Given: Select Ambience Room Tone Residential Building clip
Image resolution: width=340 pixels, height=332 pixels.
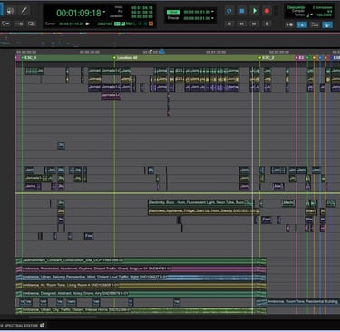Looking at the screenshot, I should [297, 302].
